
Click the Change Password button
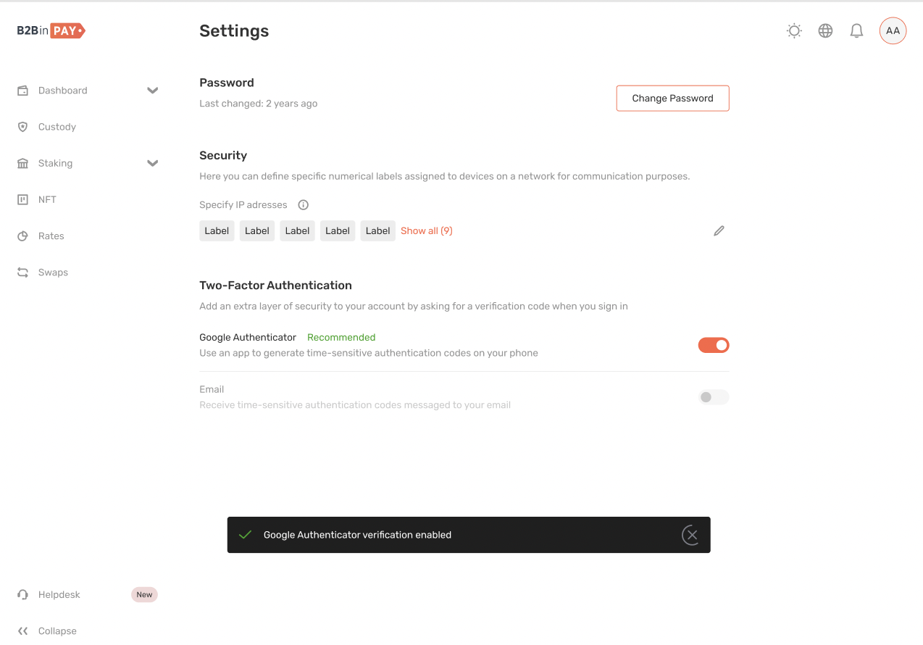[672, 99]
